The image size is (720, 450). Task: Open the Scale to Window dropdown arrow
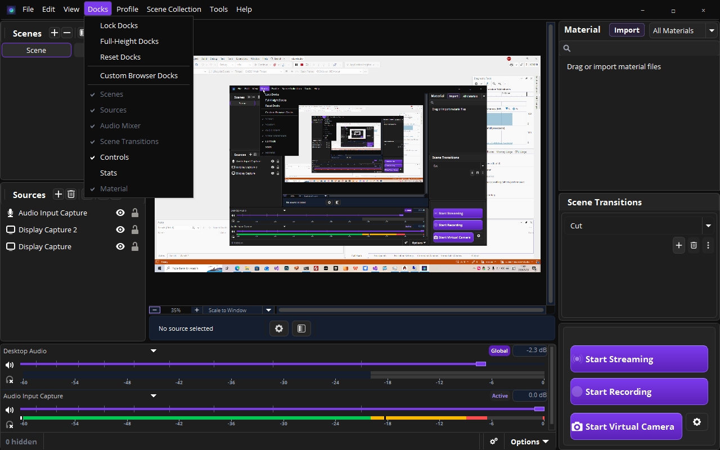(x=268, y=310)
